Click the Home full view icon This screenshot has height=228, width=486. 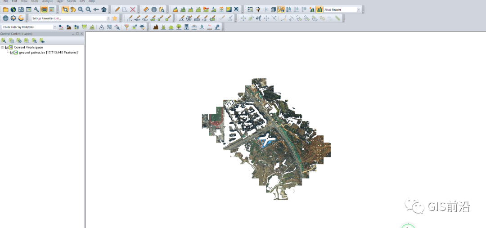click(x=104, y=9)
